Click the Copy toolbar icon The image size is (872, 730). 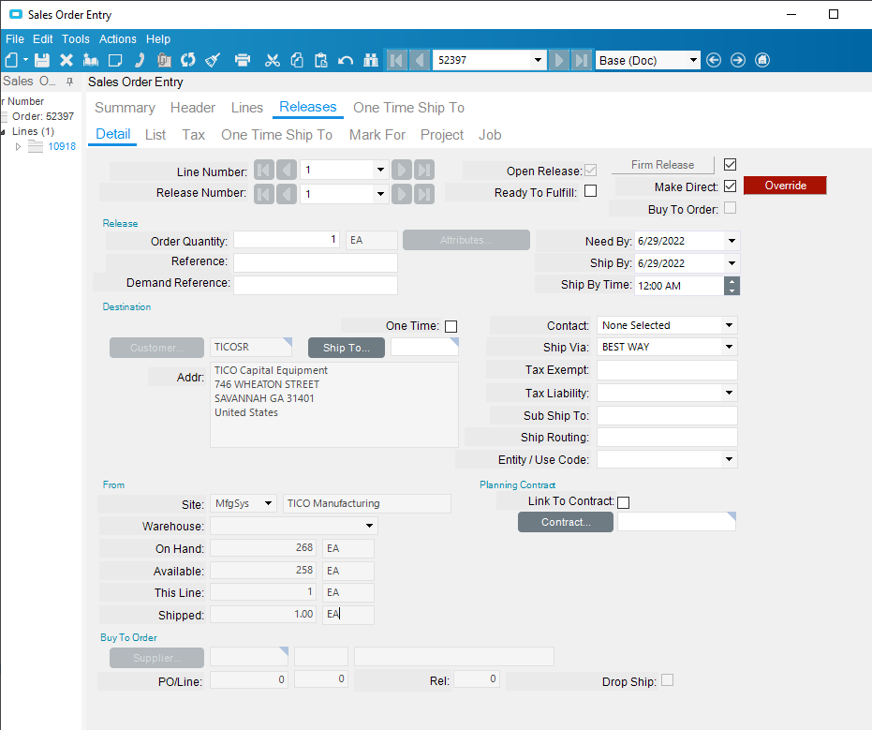[x=297, y=60]
